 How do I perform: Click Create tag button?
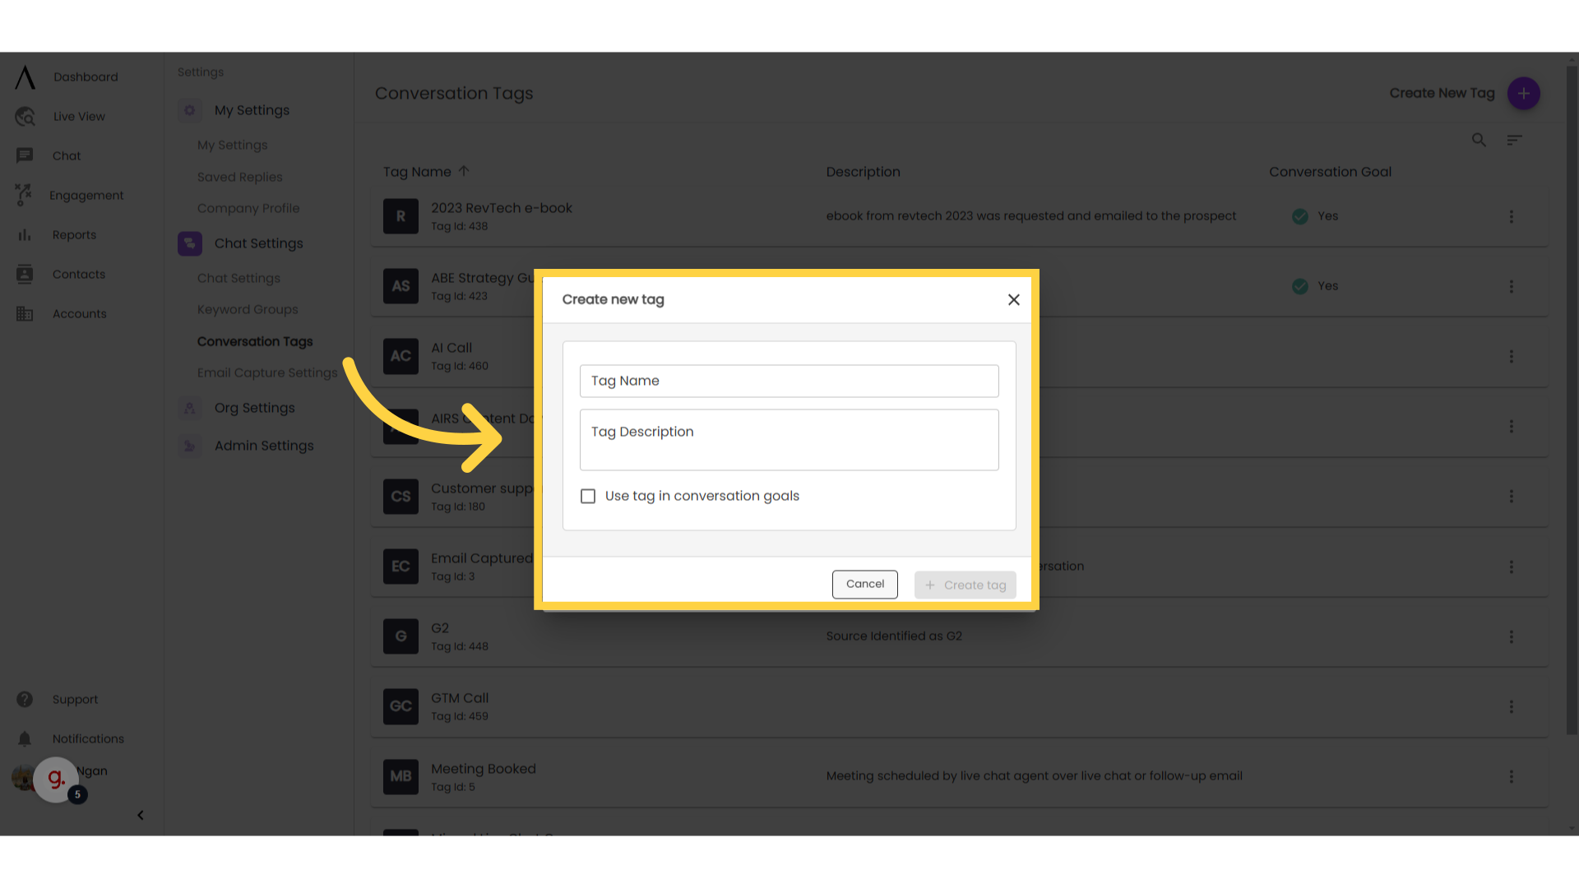pos(964,585)
